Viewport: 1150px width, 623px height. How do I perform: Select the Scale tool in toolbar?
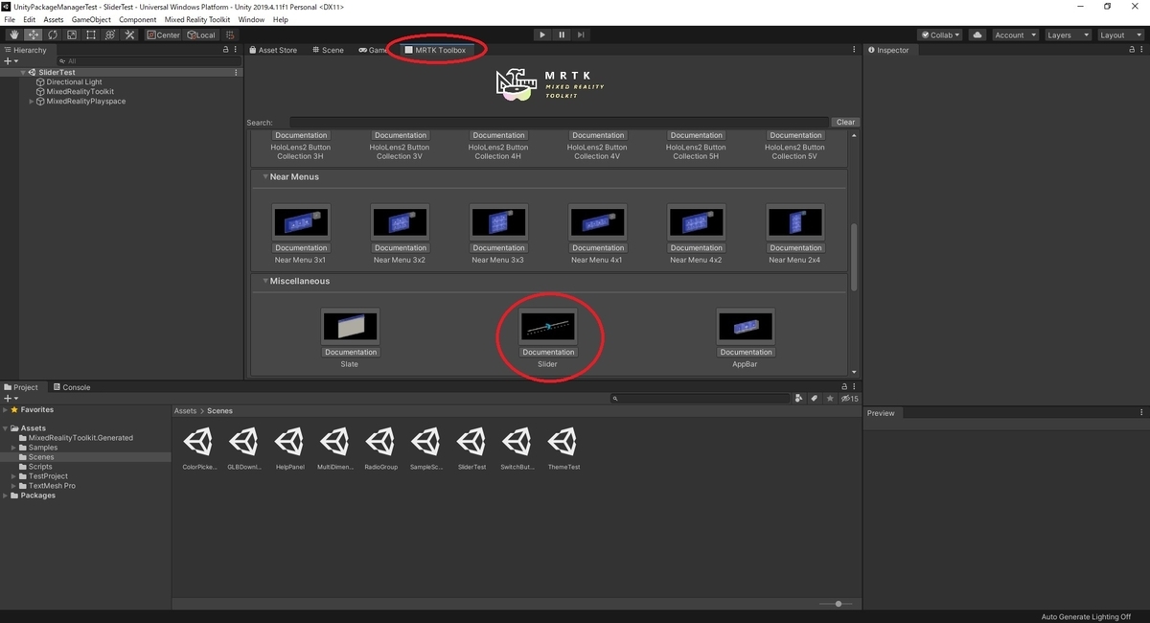click(71, 35)
